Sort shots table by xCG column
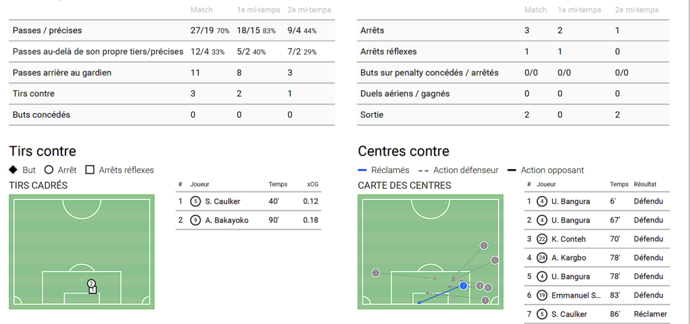This screenshot has height=324, width=690. (313, 185)
